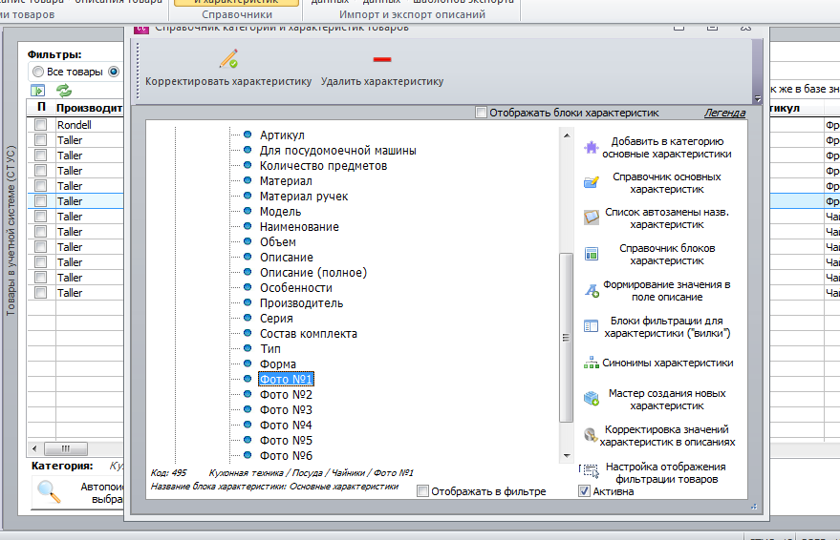Image resolution: width=840 pixels, height=540 pixels.
Task: Select Состав комплекта tree item
Action: (x=309, y=333)
